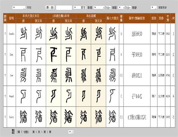Viewport: 178px width, 137px height.
Task: Open 日本文政九年本 本文前 glyph in 244丂 row
Action: 39,96
